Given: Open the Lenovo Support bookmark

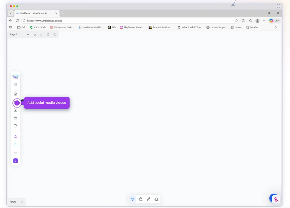Looking at the screenshot, I should 216,27.
